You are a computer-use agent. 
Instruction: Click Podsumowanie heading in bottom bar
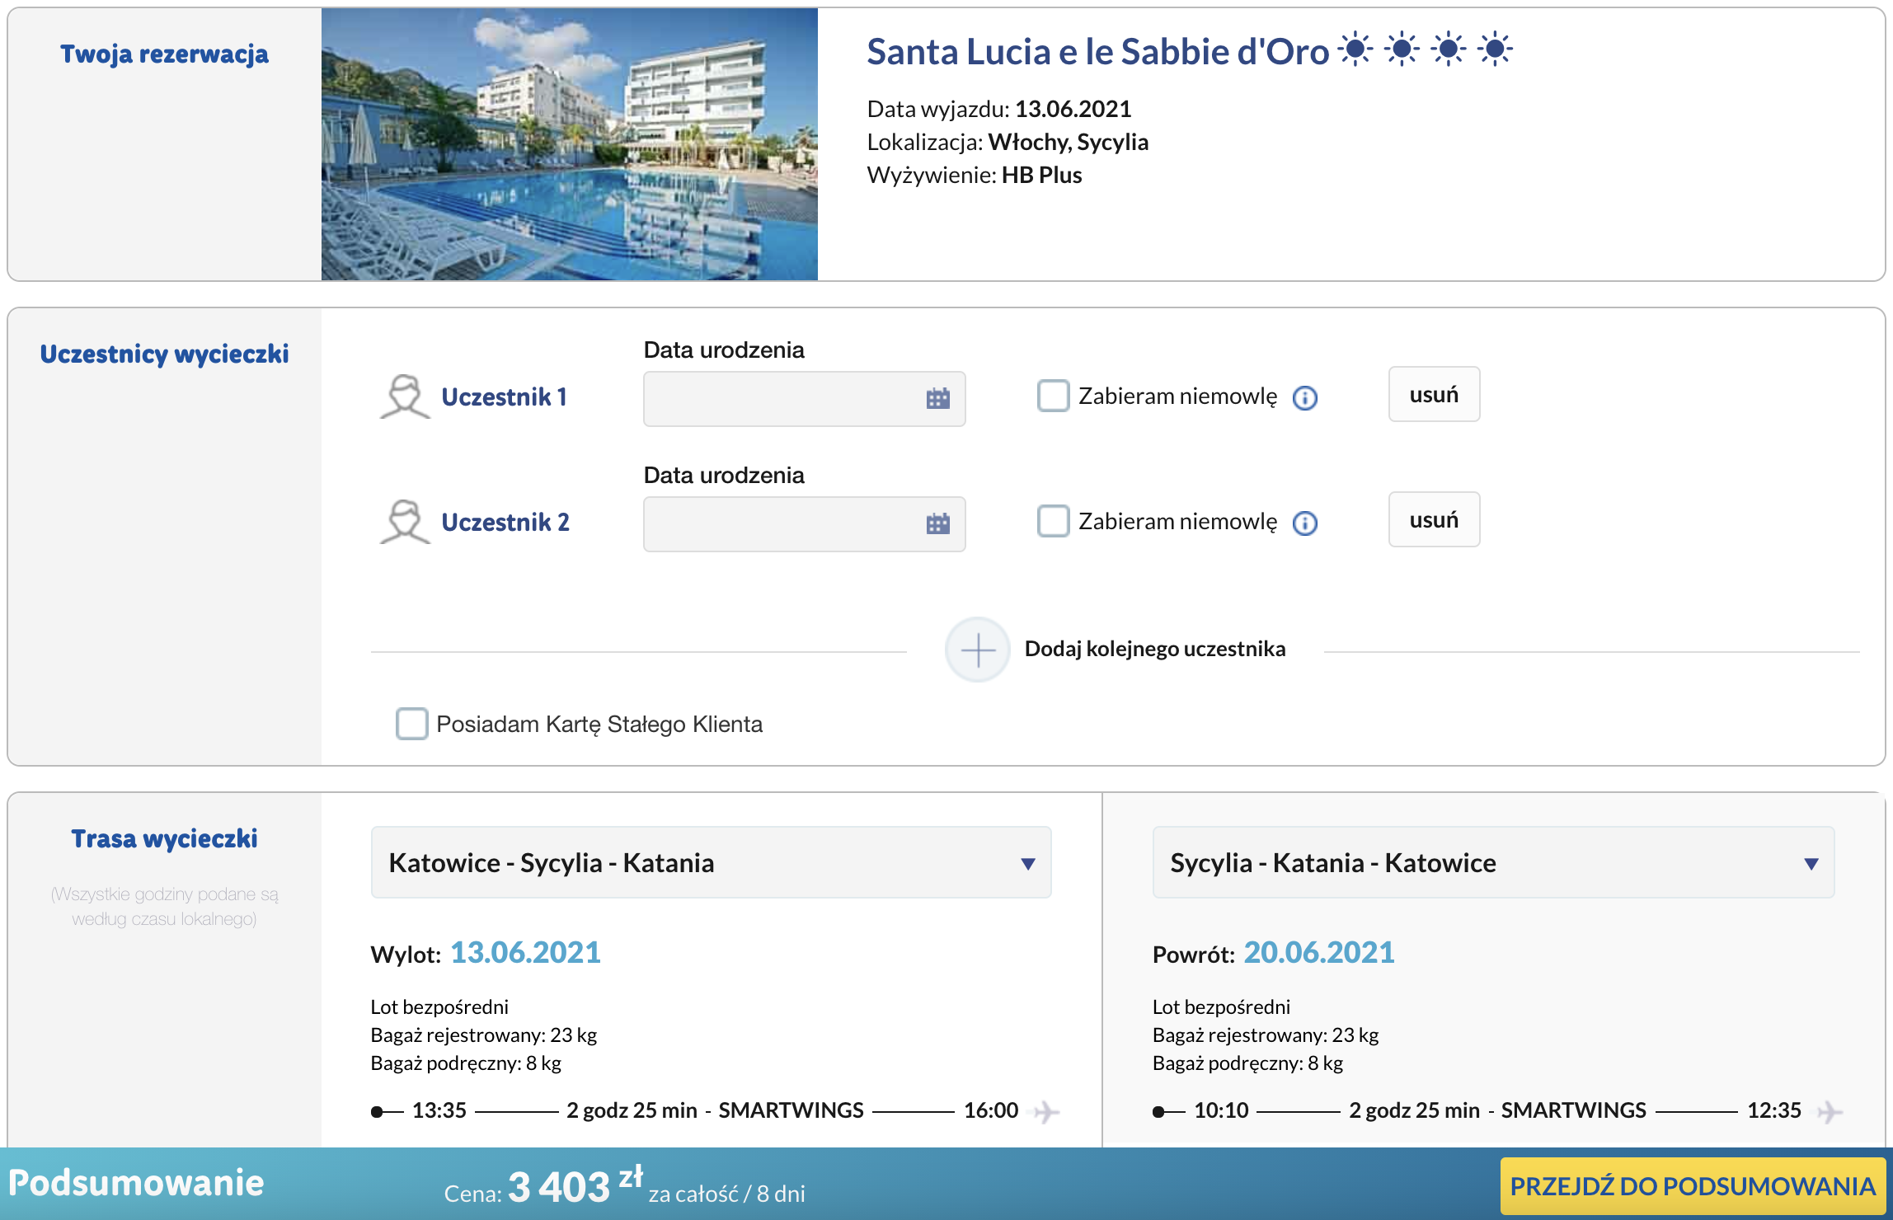136,1183
